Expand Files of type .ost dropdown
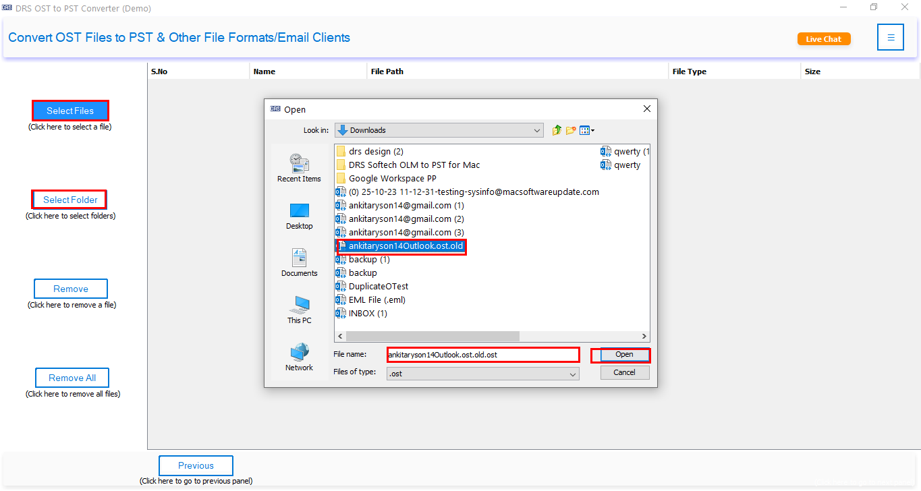Viewport: 921px width, 491px height. coord(482,374)
